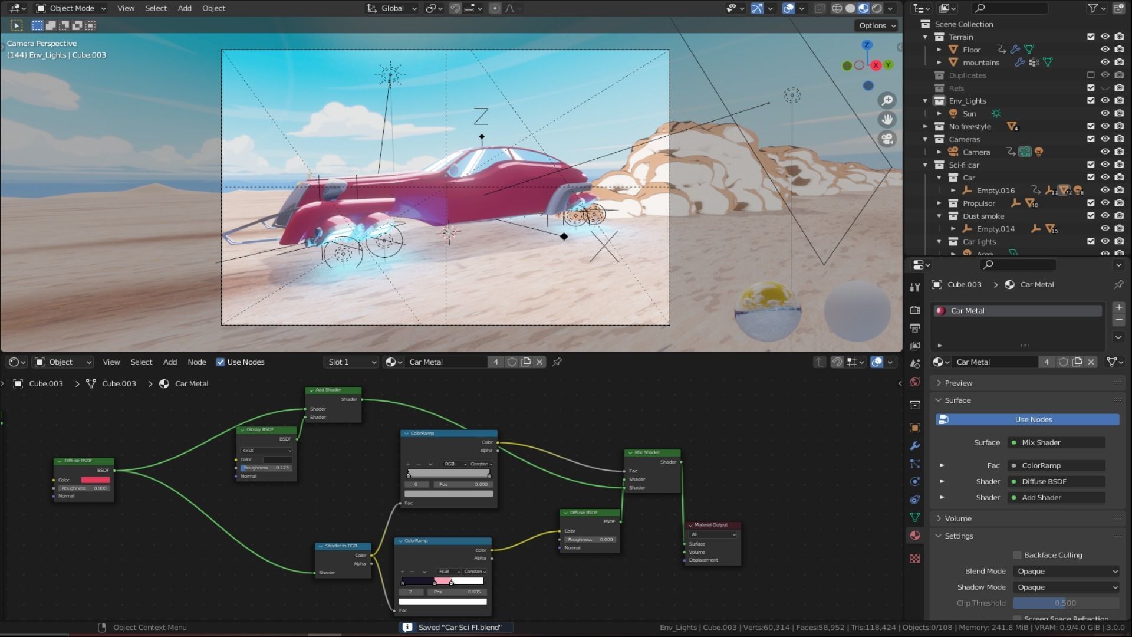Open Render properties tab icon
Screen dimensions: 1132x637
click(x=915, y=310)
